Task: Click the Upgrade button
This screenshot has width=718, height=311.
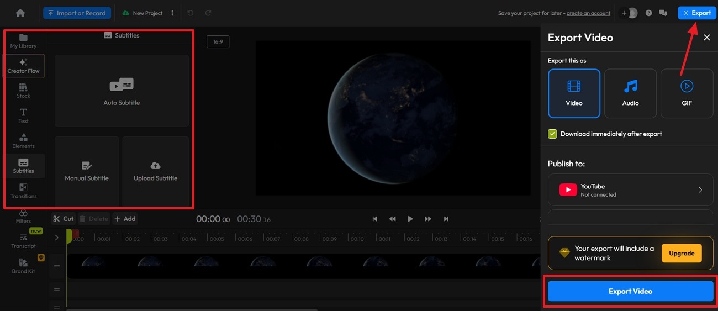Action: (682, 253)
